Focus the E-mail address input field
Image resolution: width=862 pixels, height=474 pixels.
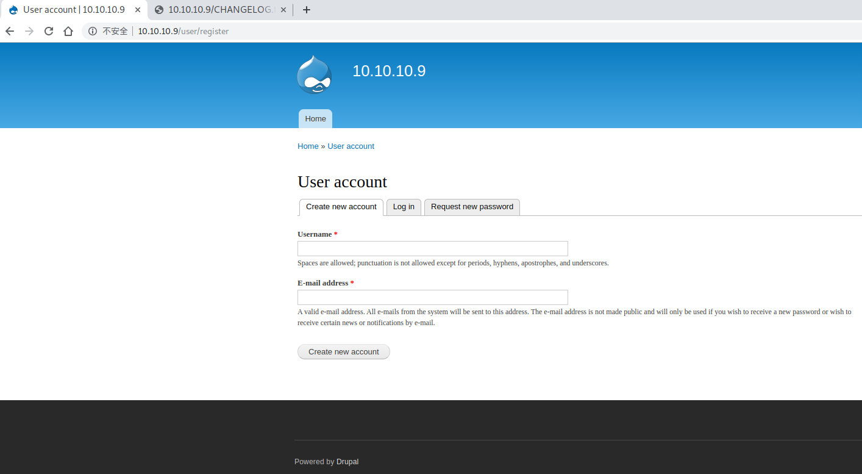(432, 297)
